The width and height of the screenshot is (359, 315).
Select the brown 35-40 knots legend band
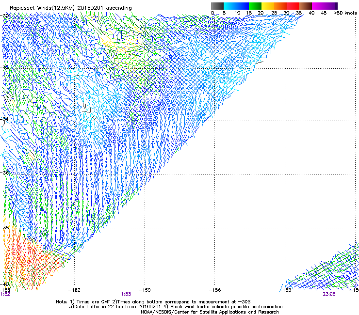click(x=306, y=6)
